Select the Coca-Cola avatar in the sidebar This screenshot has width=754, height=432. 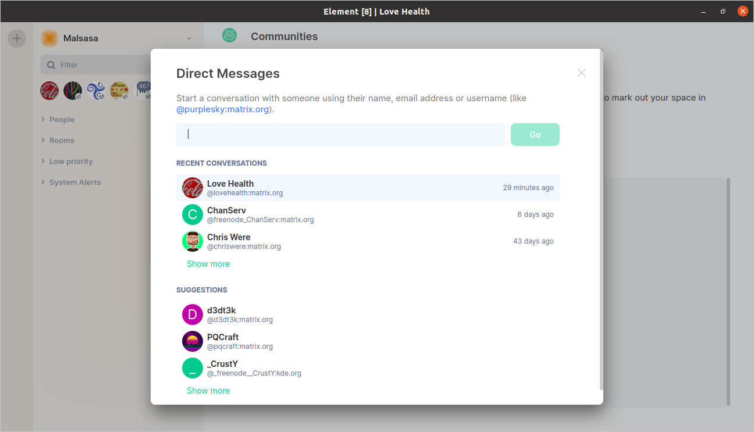49,90
